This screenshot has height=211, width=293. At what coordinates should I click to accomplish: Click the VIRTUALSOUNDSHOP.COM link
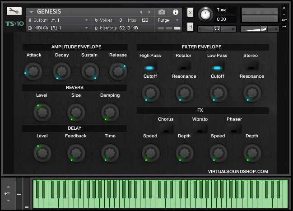click(x=238, y=172)
